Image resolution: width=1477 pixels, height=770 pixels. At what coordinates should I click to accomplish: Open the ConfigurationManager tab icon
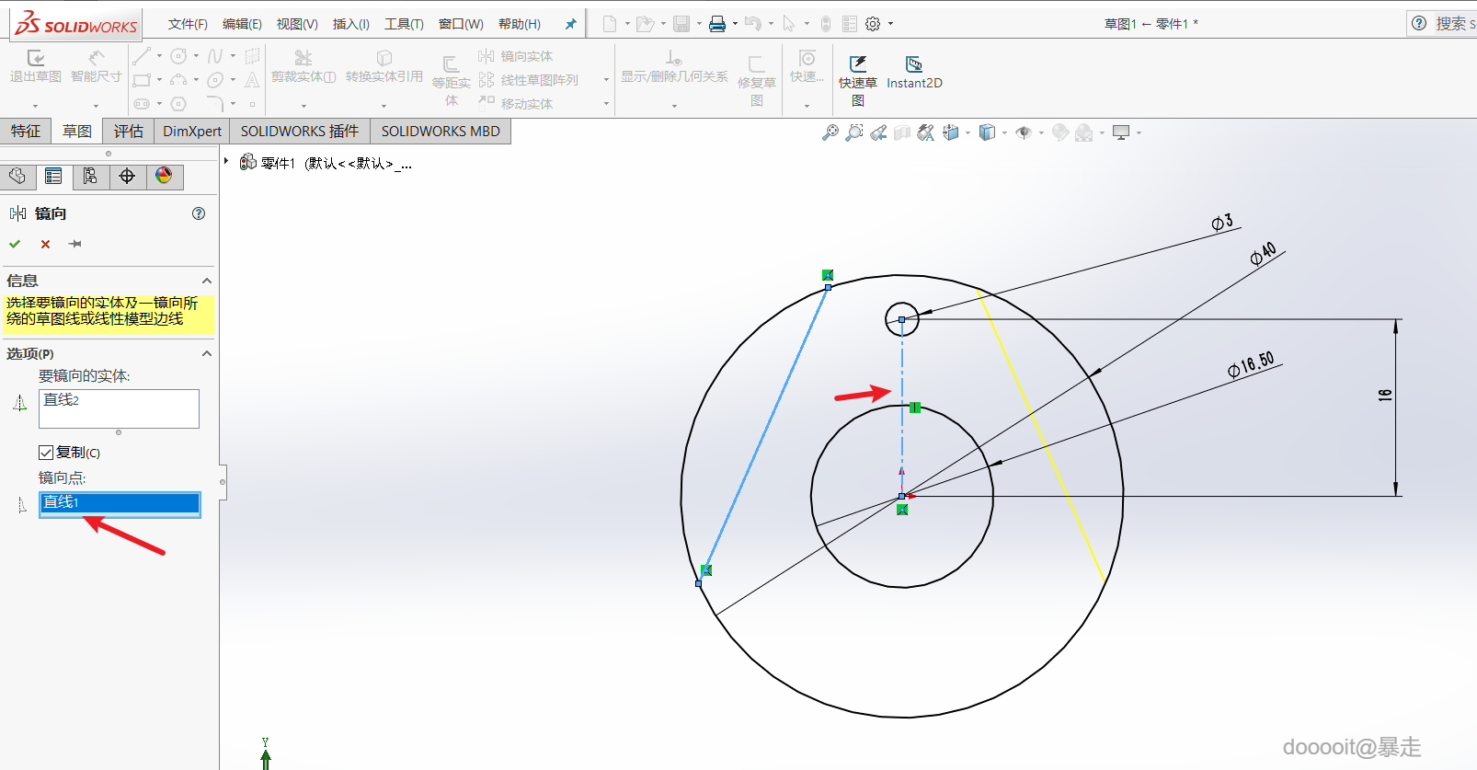point(90,176)
